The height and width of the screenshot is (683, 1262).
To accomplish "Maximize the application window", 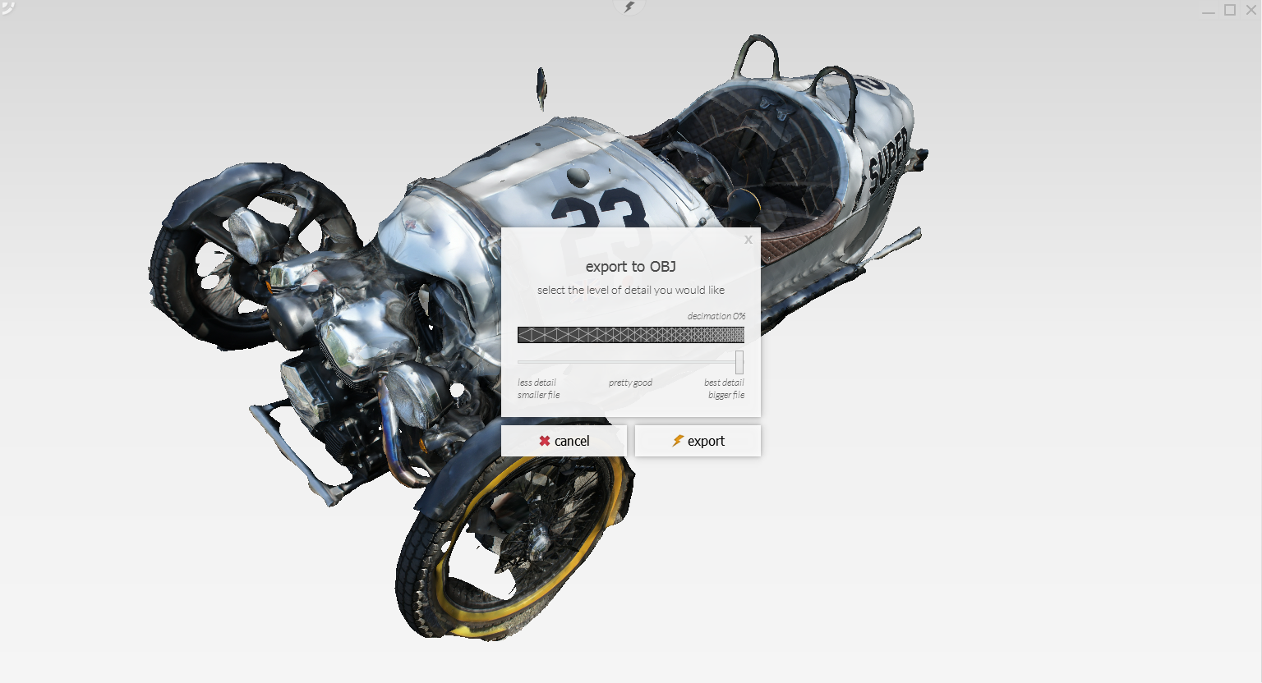I will [x=1230, y=10].
